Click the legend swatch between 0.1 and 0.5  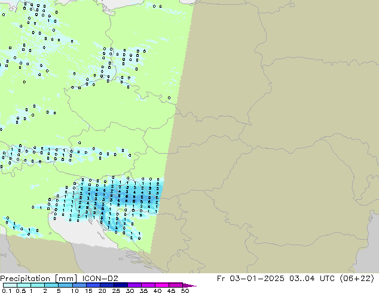[x=10, y=285]
